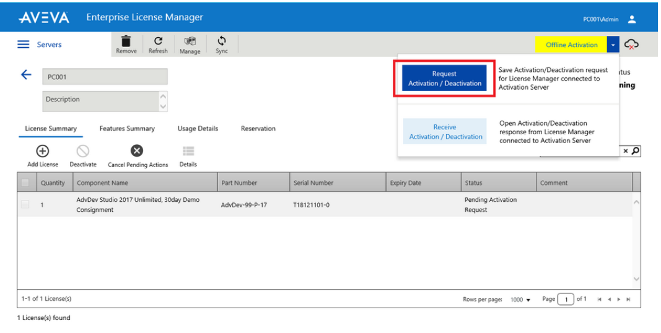Click the Description field down arrow
This screenshot has width=661, height=333.
click(x=163, y=106)
